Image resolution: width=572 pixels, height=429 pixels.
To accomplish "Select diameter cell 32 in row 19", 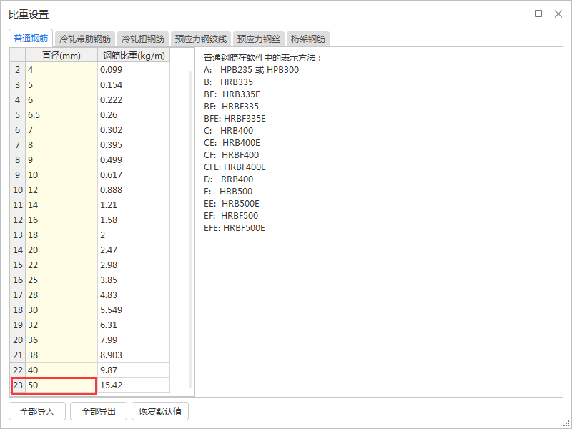I will pyautogui.click(x=61, y=325).
